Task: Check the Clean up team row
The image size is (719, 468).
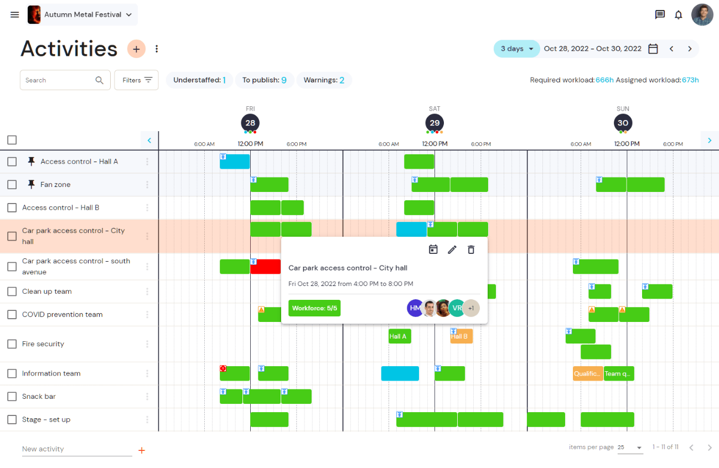Action: [12, 292]
